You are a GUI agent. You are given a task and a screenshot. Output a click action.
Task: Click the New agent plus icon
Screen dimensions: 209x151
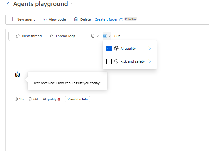pyautogui.click(x=12, y=19)
